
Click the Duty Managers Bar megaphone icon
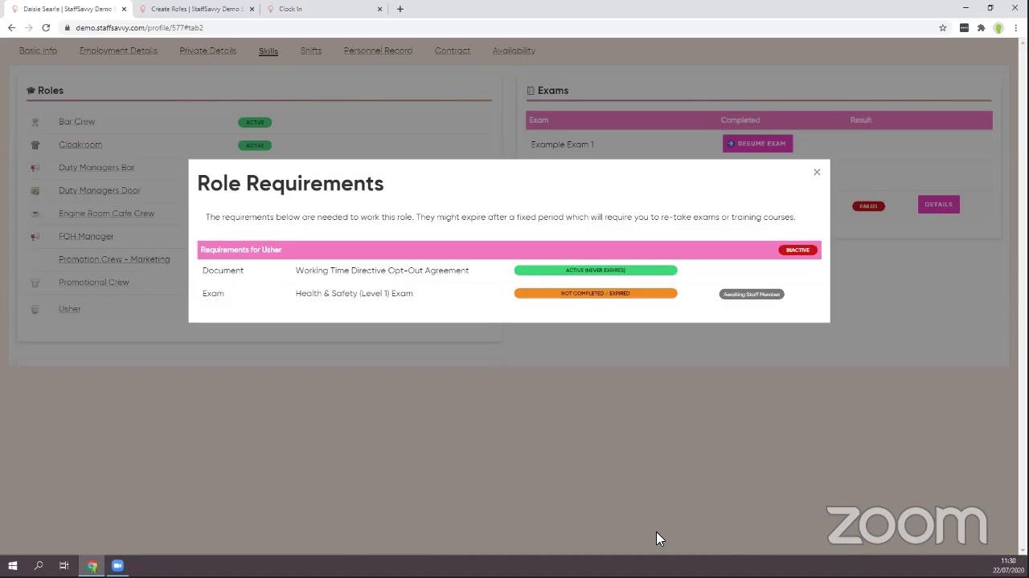click(35, 168)
